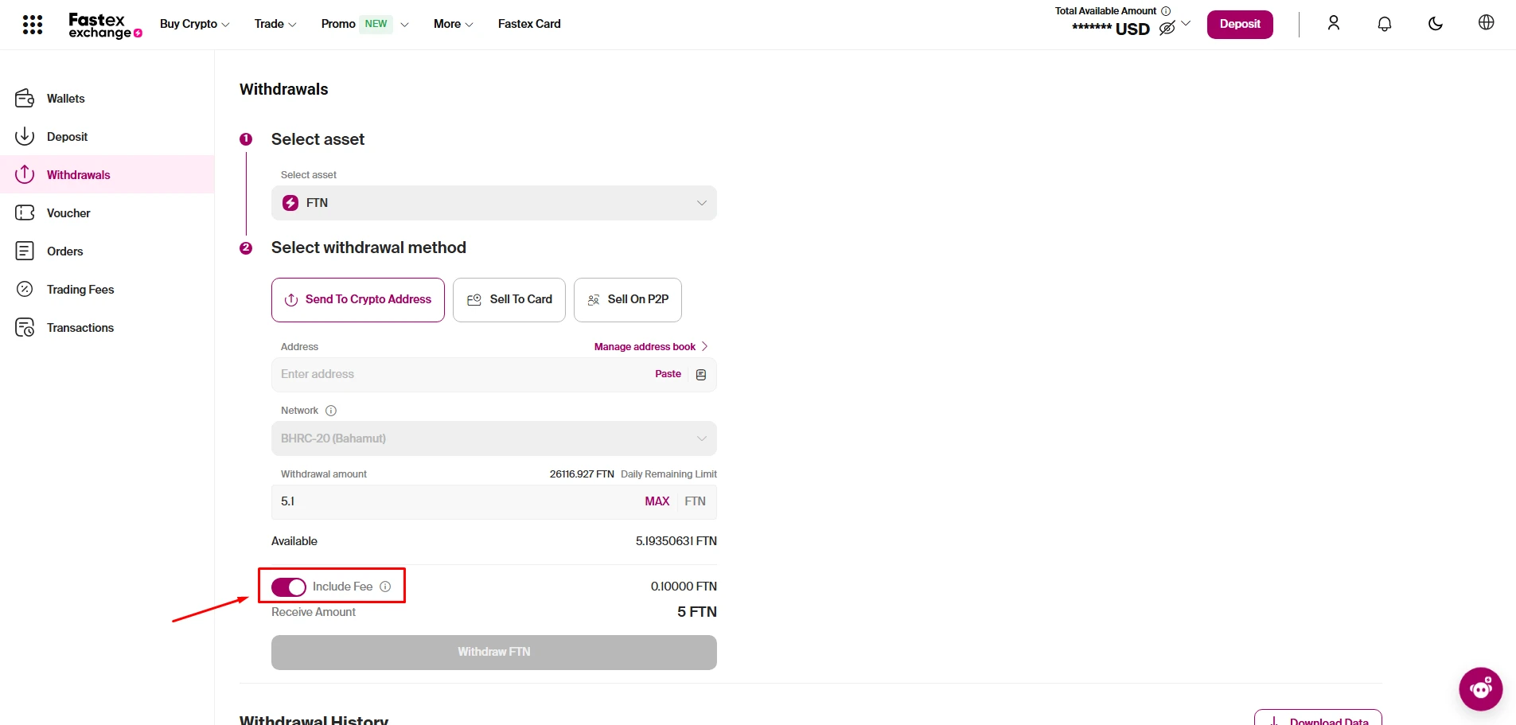Click MAX withdrawal amount

click(657, 501)
